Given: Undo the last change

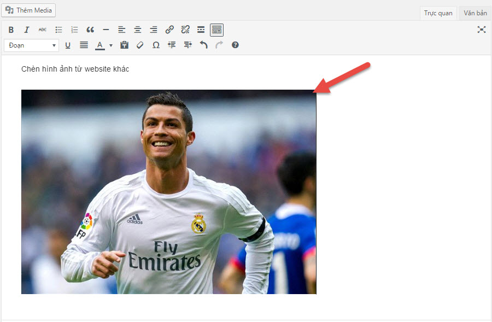Looking at the screenshot, I should [x=203, y=45].
